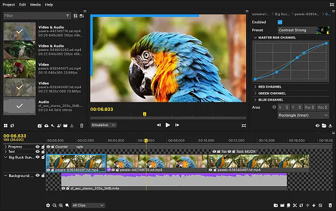Click the preset folder icon in effect panel
This screenshot has width=336, height=211.
[324, 126]
